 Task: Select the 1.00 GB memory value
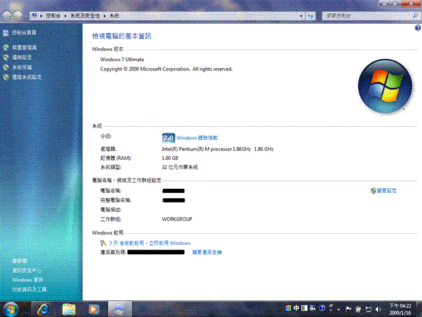click(170, 158)
